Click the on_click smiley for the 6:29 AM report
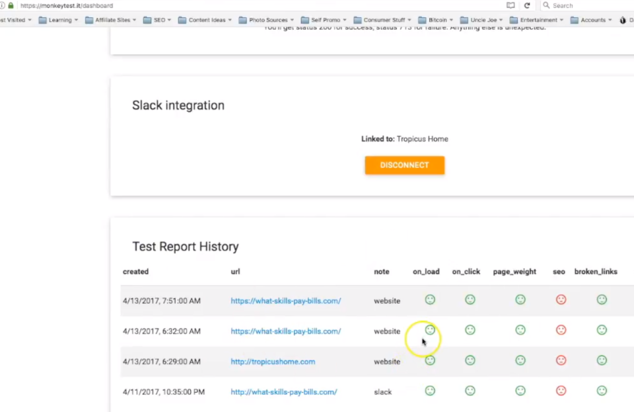The height and width of the screenshot is (412, 634). 470,360
